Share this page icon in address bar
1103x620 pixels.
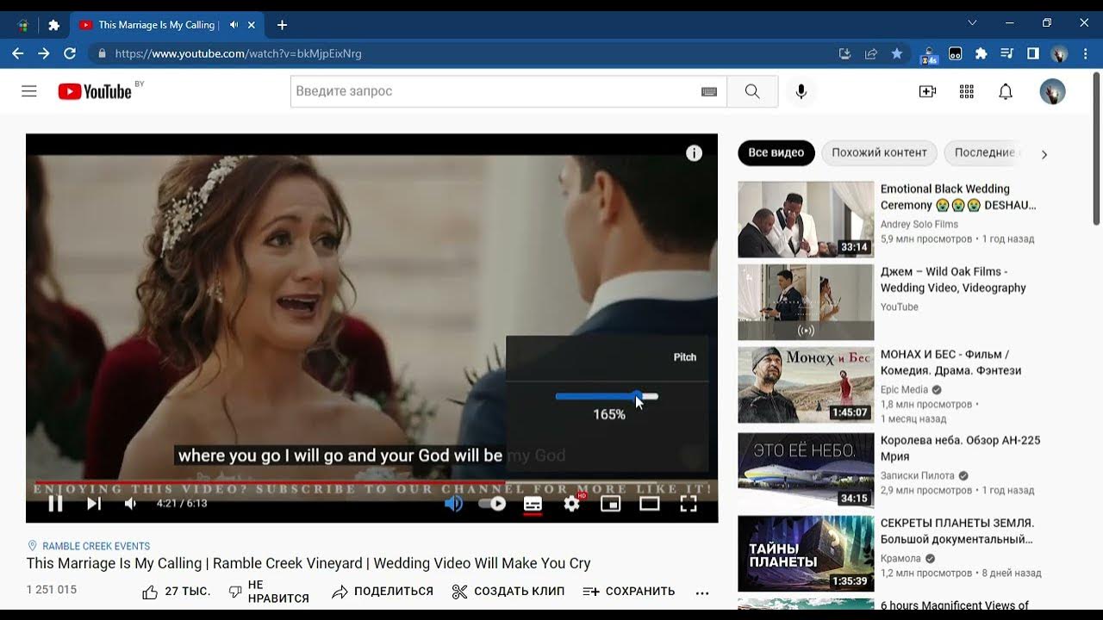coord(871,53)
